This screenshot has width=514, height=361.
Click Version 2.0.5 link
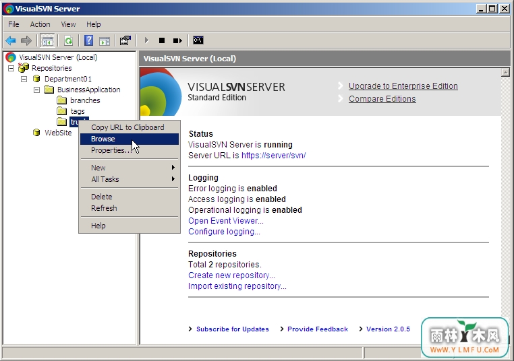point(388,329)
